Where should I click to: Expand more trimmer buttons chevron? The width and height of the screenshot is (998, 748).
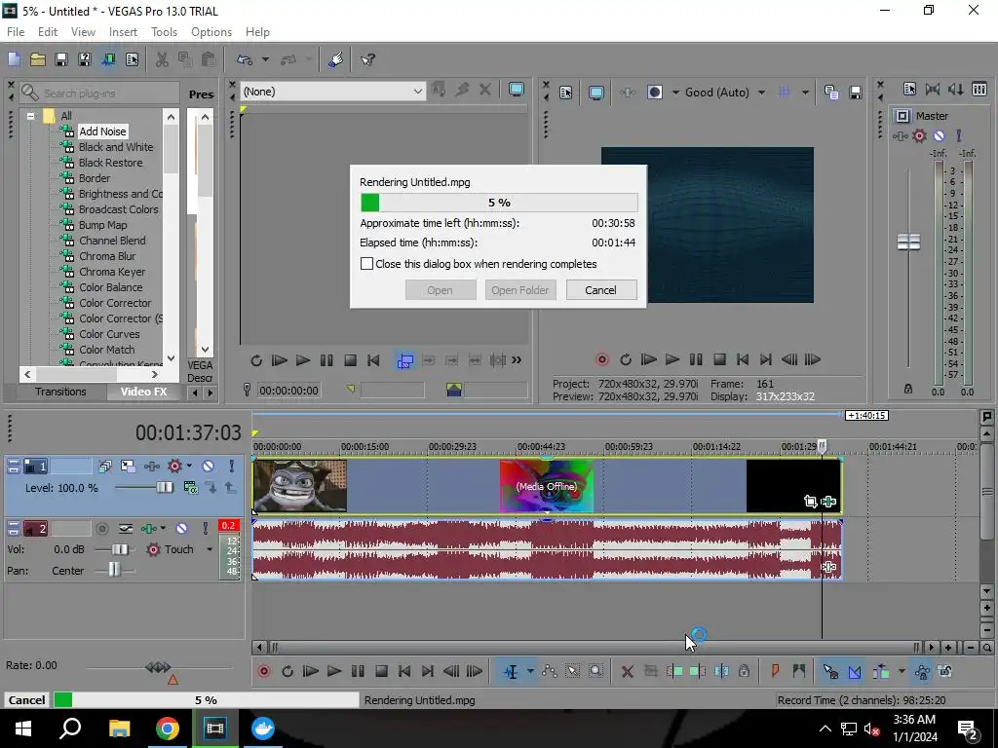click(517, 360)
